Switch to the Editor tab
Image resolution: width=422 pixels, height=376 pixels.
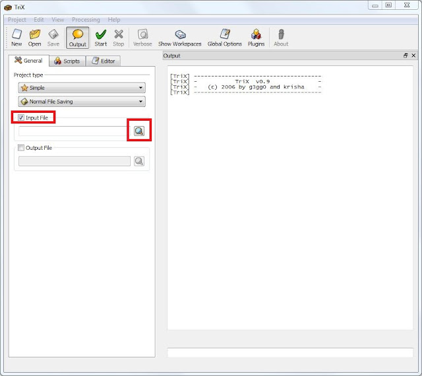coord(104,61)
